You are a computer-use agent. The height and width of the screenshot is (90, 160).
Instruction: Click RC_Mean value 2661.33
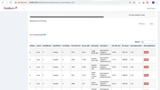pyautogui.click(x=125, y=52)
